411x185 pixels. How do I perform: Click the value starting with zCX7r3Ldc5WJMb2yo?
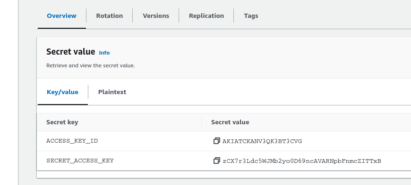tap(302, 161)
